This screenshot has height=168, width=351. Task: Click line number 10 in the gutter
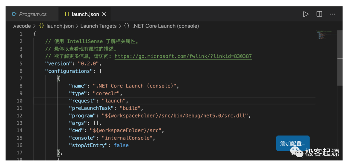(19, 101)
